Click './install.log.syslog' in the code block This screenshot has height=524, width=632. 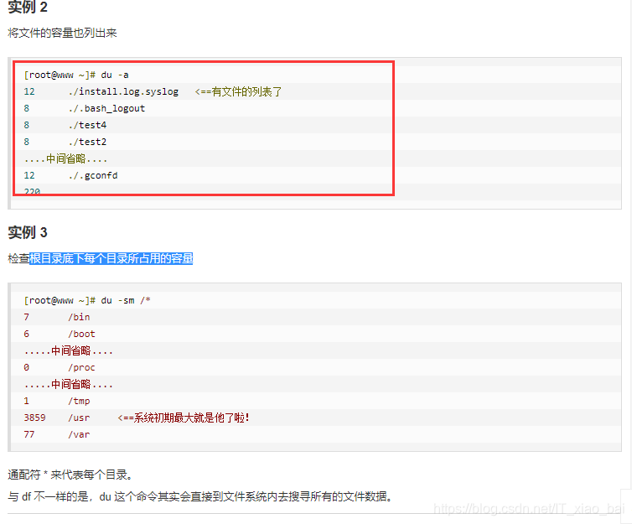[x=123, y=92]
